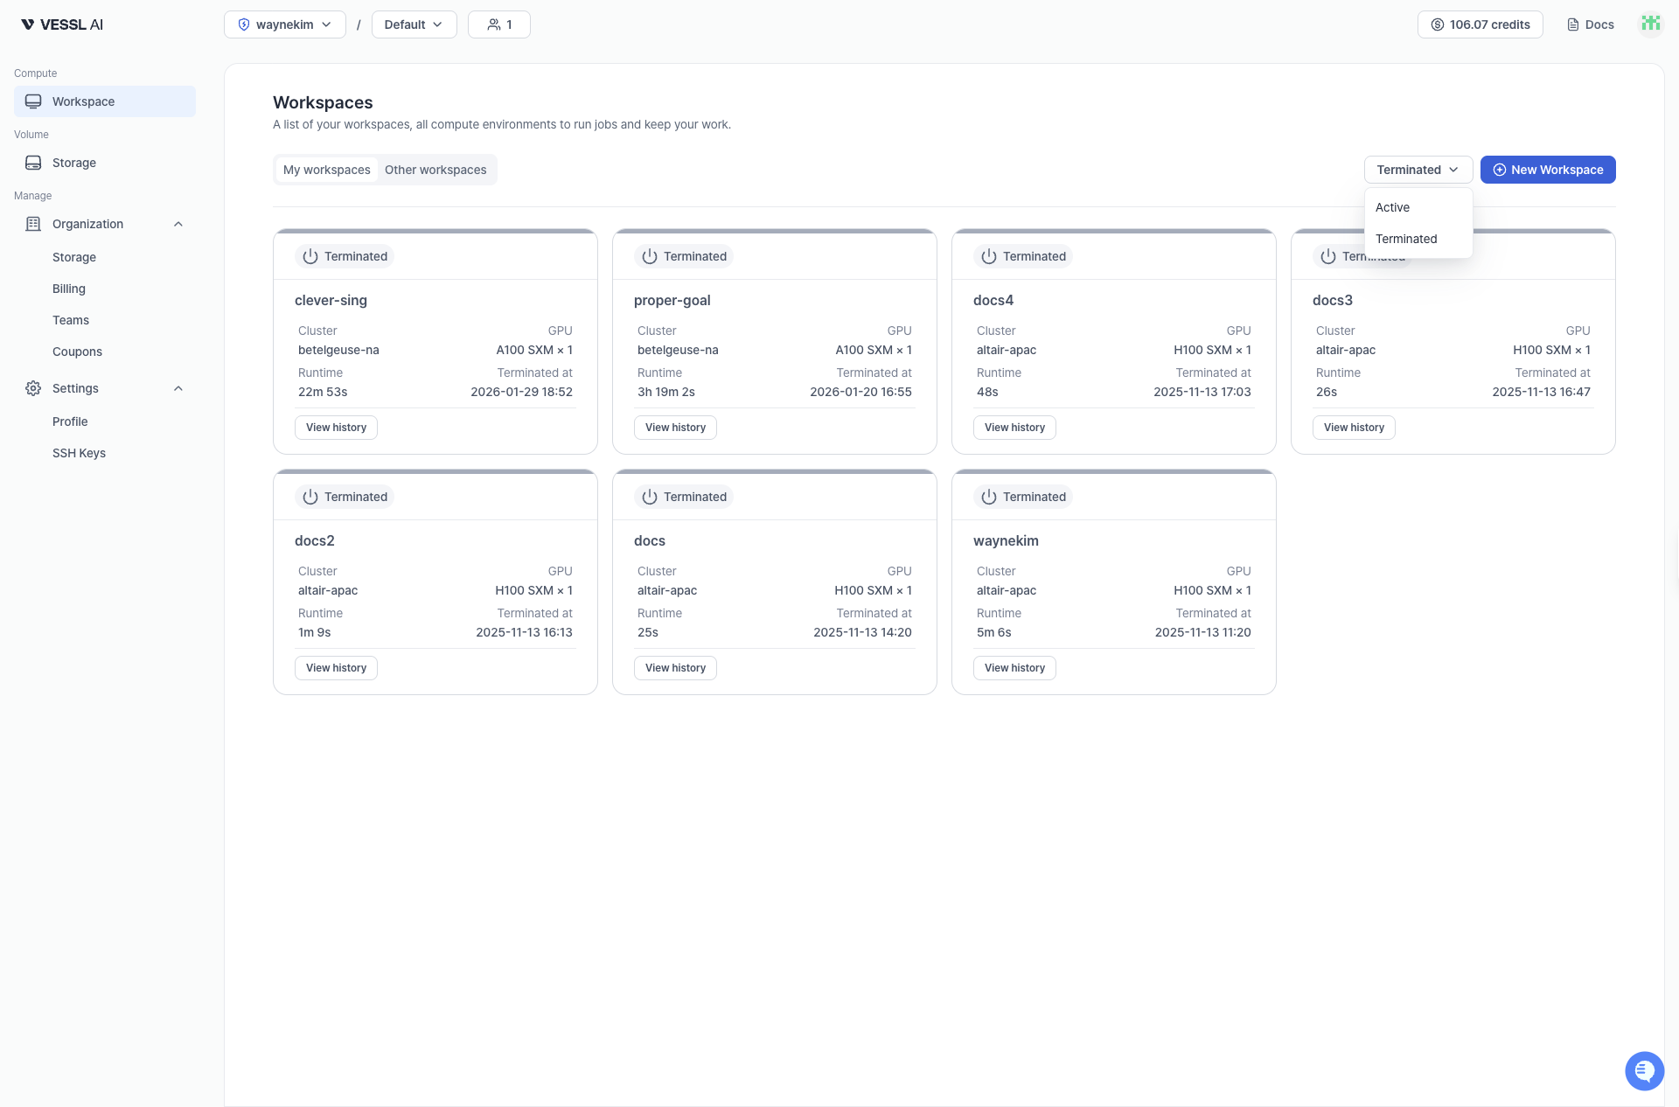
Task: Open the Default project dropdown
Action: pos(413,24)
